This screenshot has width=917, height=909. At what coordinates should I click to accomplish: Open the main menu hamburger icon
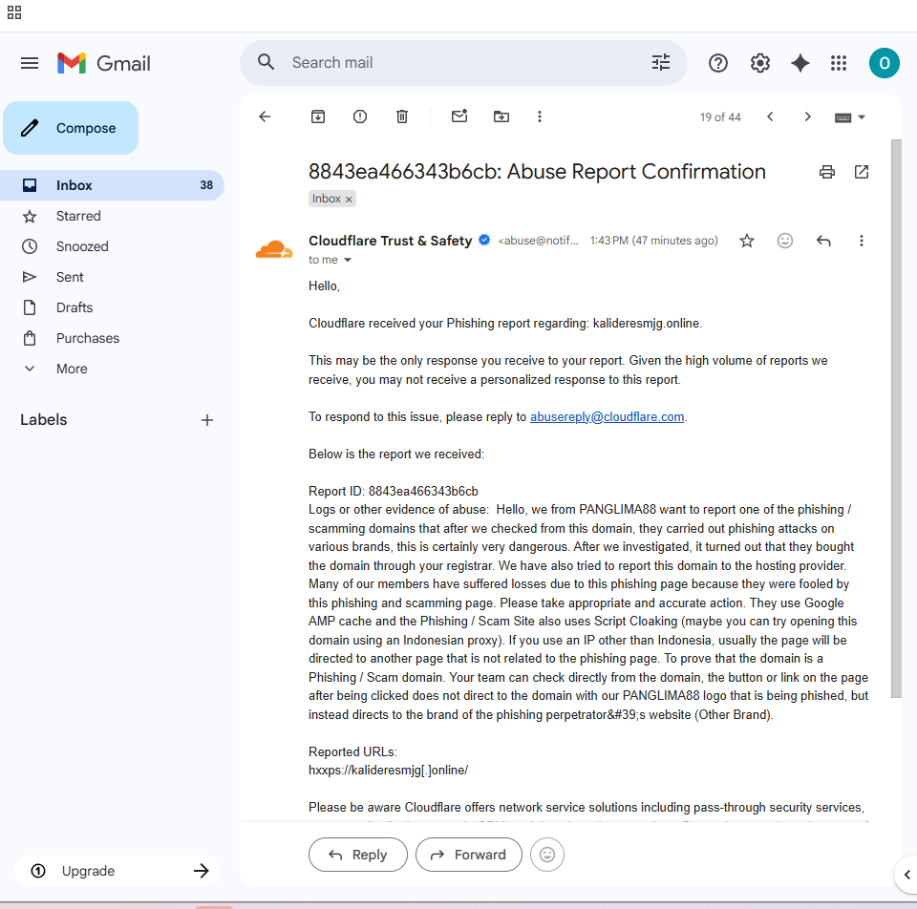click(30, 63)
